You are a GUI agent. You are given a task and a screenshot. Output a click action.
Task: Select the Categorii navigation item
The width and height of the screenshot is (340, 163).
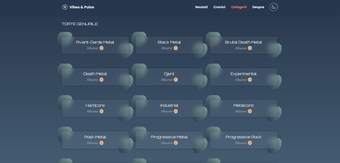pyautogui.click(x=239, y=7)
